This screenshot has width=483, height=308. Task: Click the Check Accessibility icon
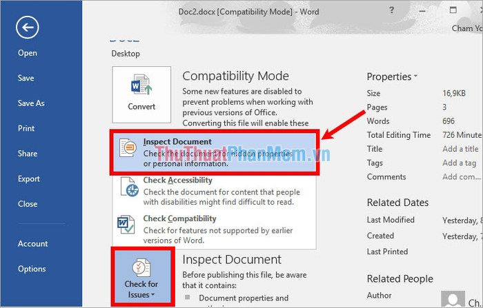tap(129, 187)
